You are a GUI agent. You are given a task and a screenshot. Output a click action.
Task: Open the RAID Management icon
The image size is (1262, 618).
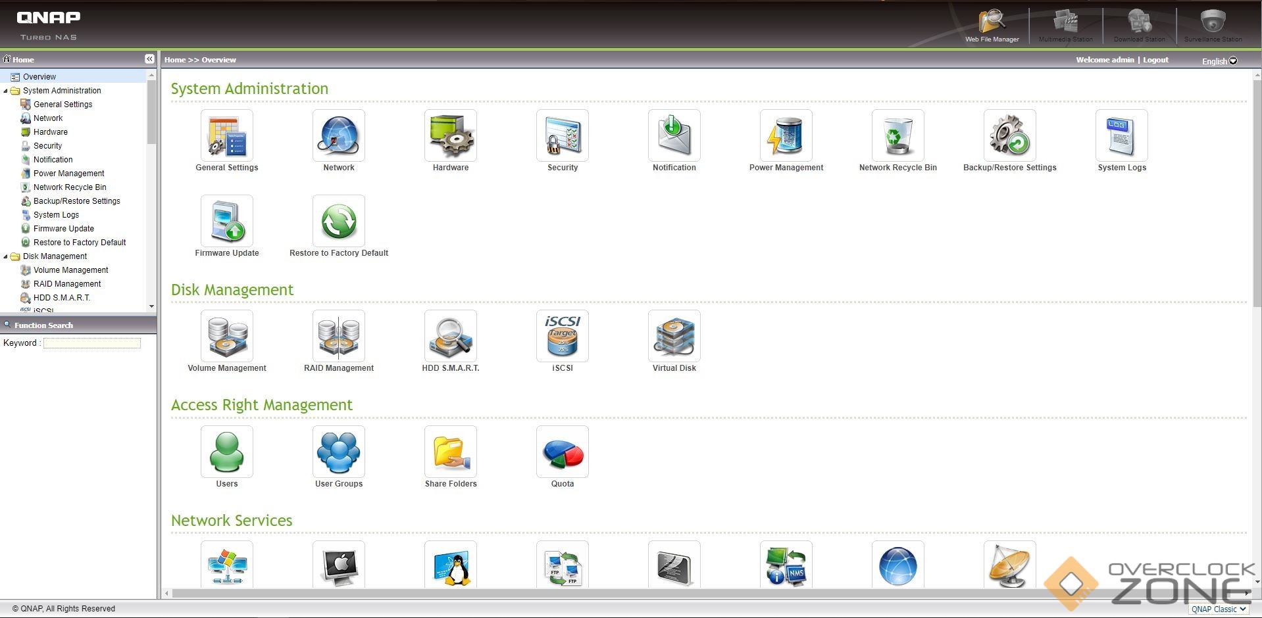[338, 336]
